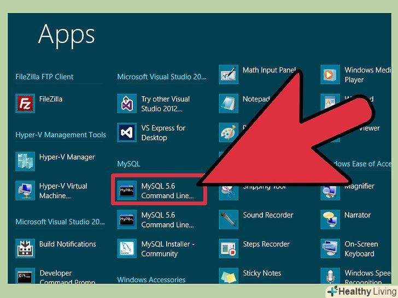Open Math Input Panel icon
398x298 pixels.
click(x=229, y=74)
